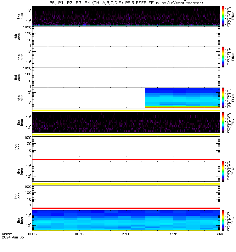Click the 0700 time axis label
The height and width of the screenshot is (252, 236).
click(126, 234)
